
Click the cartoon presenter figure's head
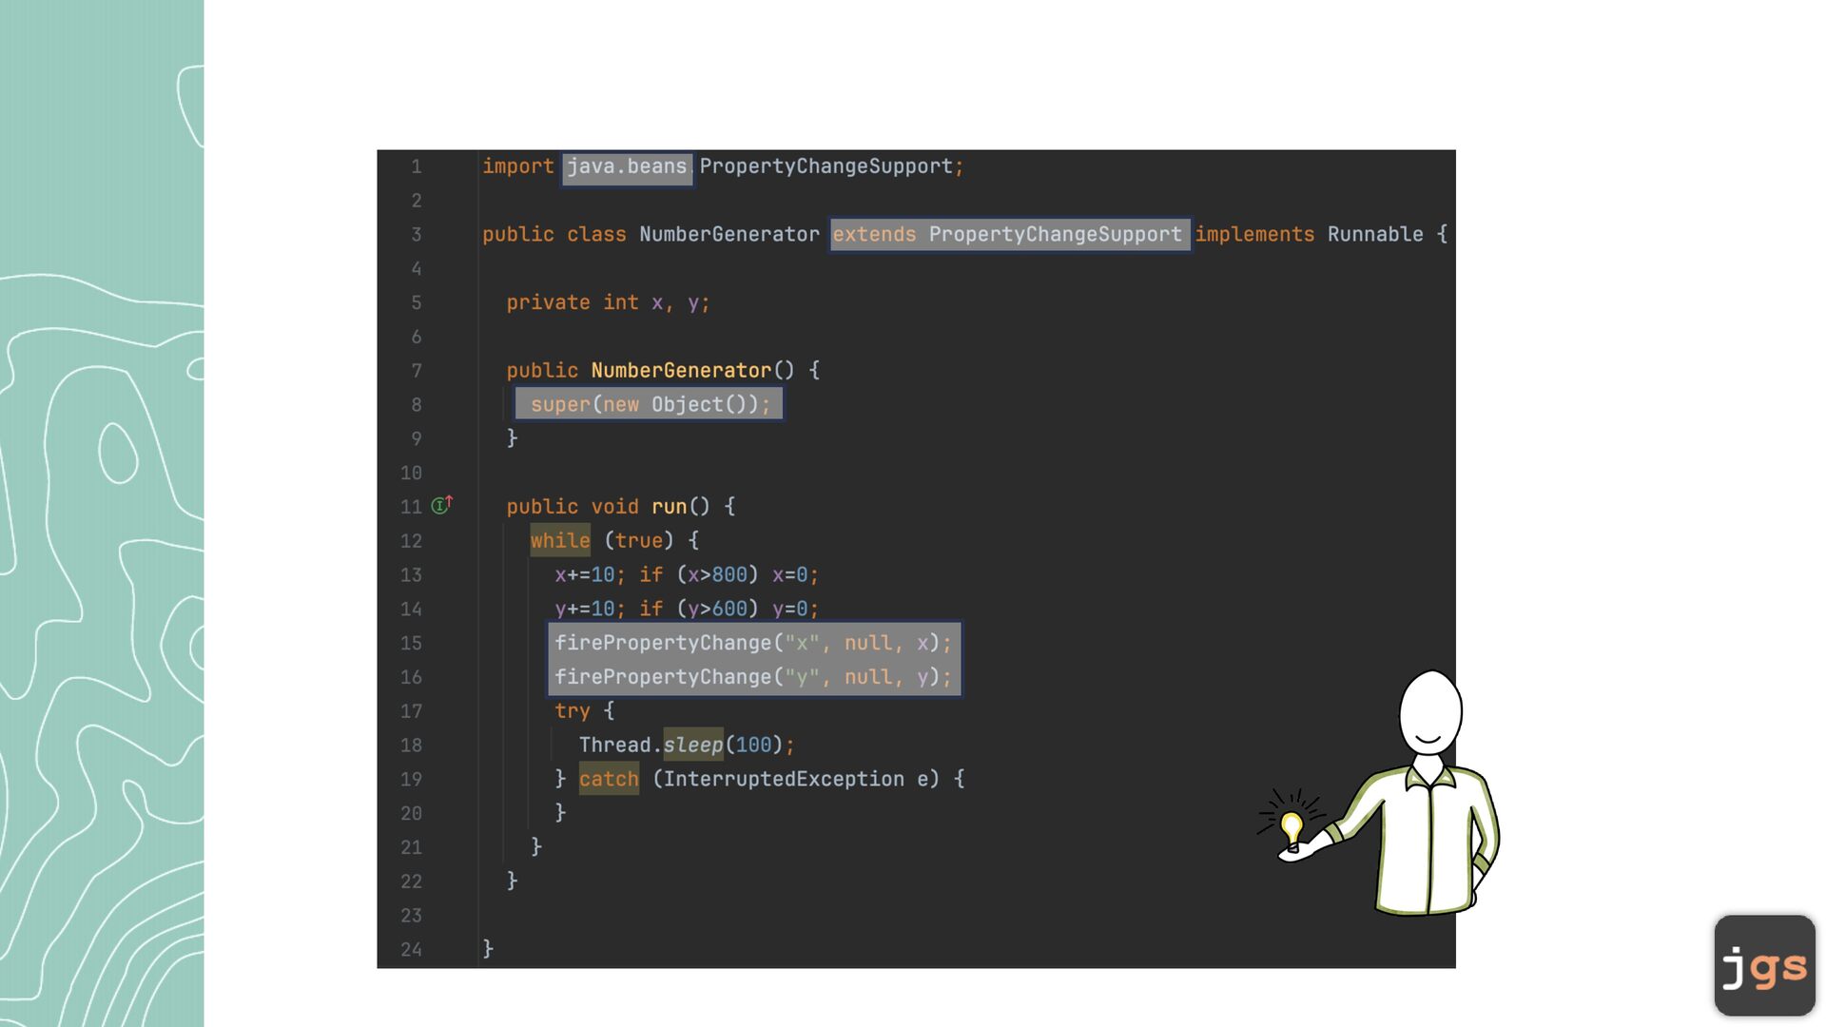coord(1429,712)
